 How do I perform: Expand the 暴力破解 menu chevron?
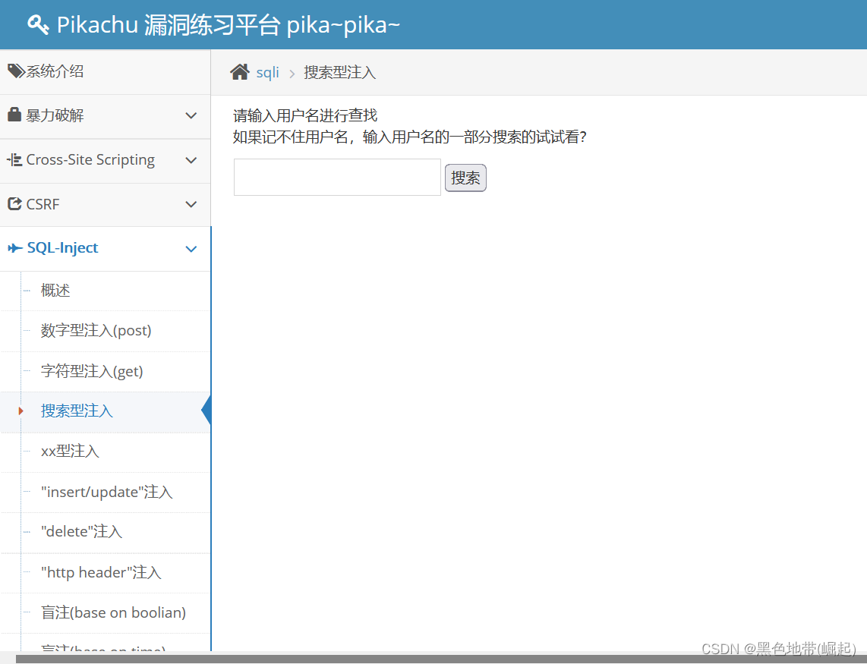(191, 115)
